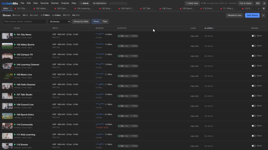View bitrate sparkline for 104 Learning Channel
Image resolution: width=268 pixels, height=150 pixels.
pos(100,64)
